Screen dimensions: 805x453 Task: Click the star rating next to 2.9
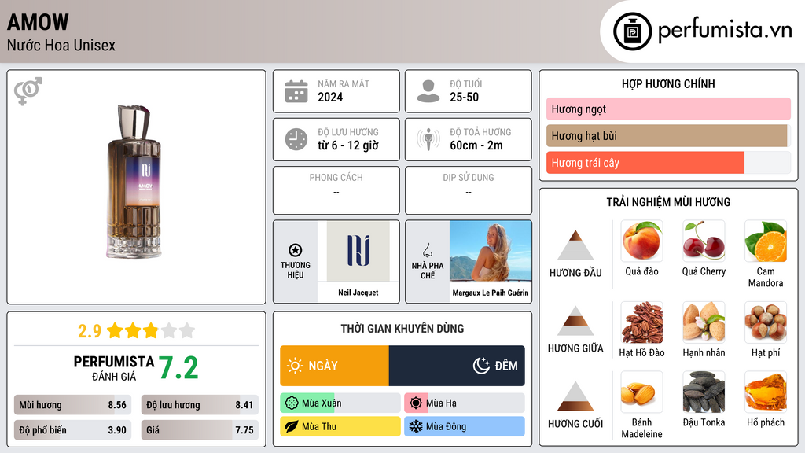151,330
